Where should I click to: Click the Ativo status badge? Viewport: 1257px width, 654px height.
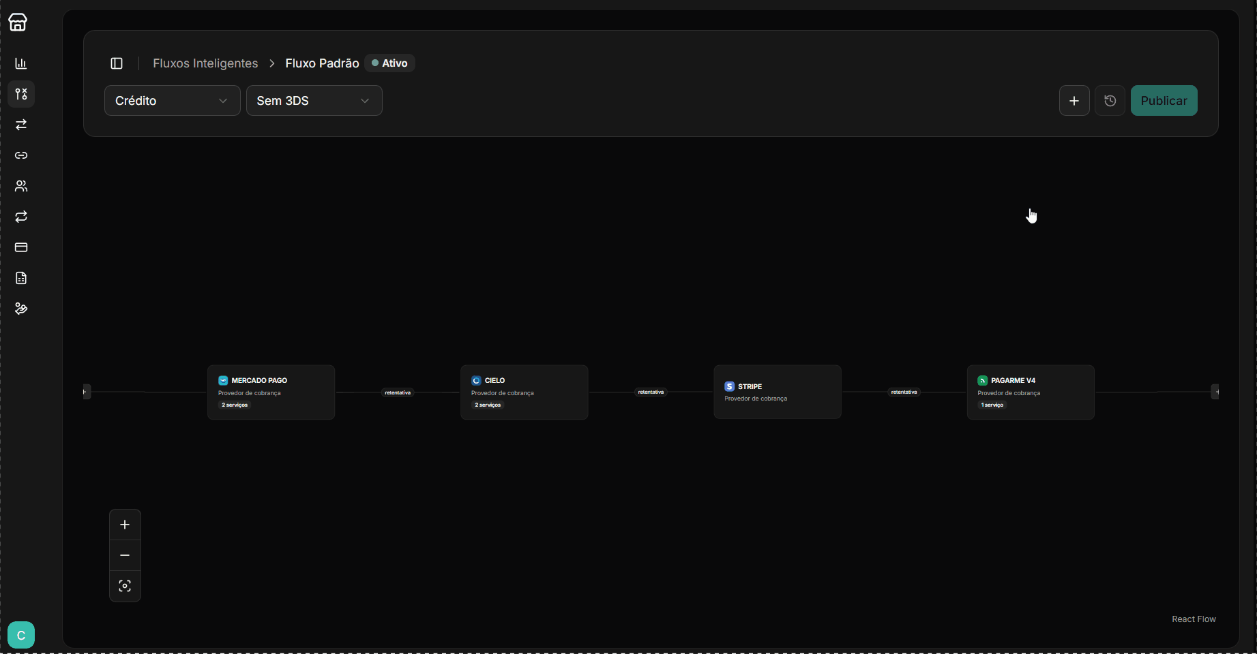point(390,63)
